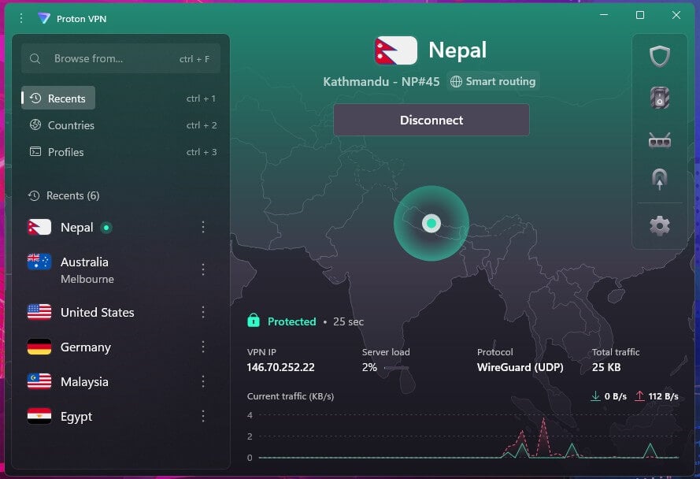Click the 112 B/s upload rate

(663, 396)
